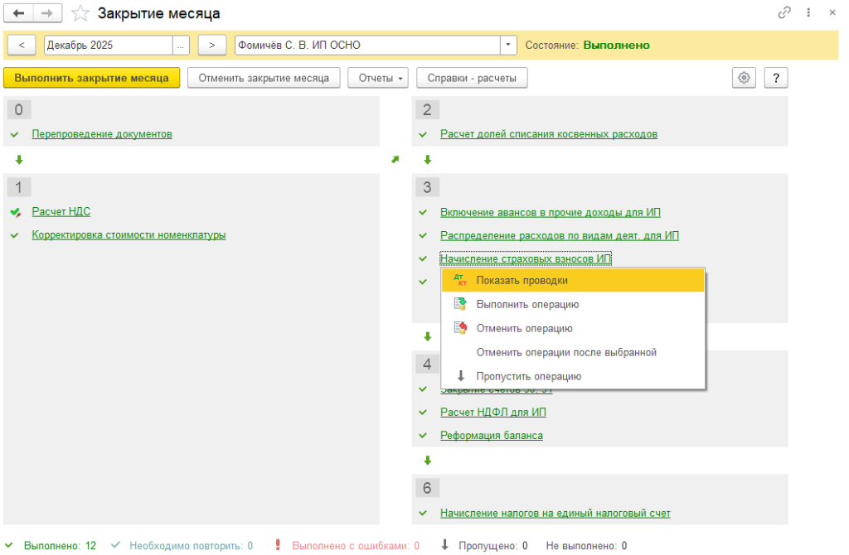Copy link using the chain icon
The height and width of the screenshot is (555, 849).
coord(784,13)
